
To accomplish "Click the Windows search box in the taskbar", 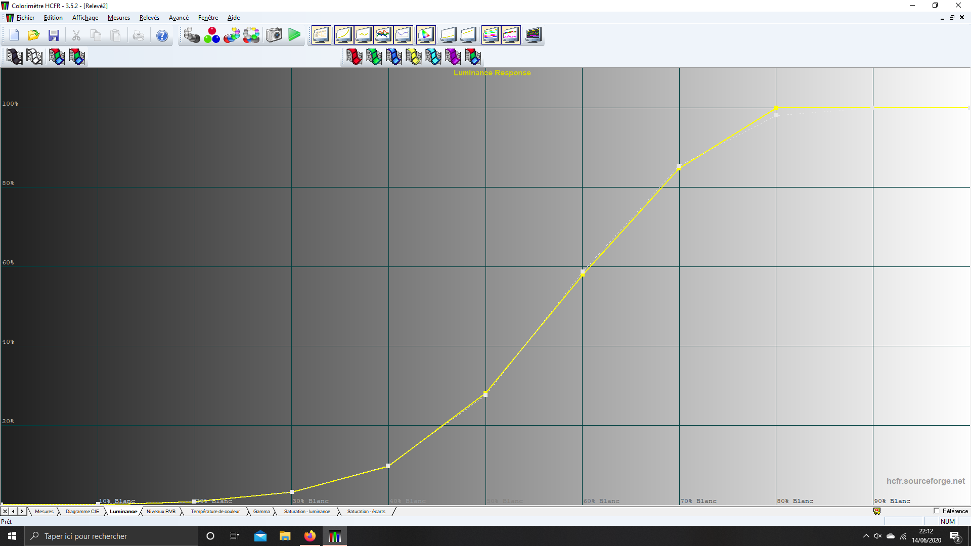I will tap(111, 536).
